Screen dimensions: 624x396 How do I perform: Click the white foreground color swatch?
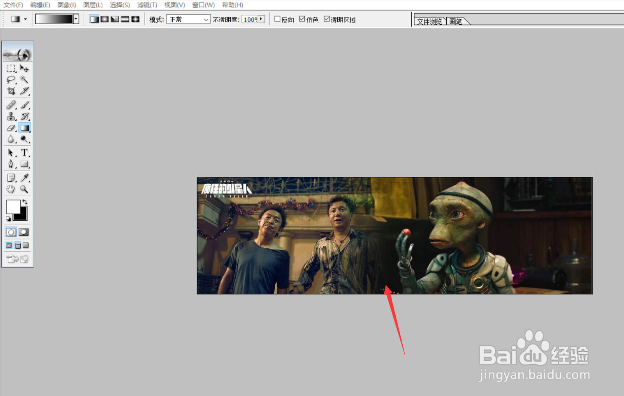(x=12, y=206)
